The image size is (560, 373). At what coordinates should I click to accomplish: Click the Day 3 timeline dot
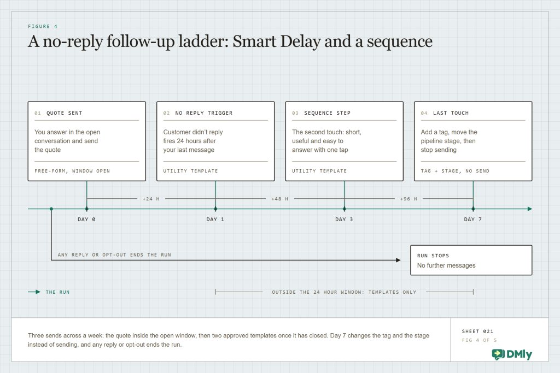point(345,209)
